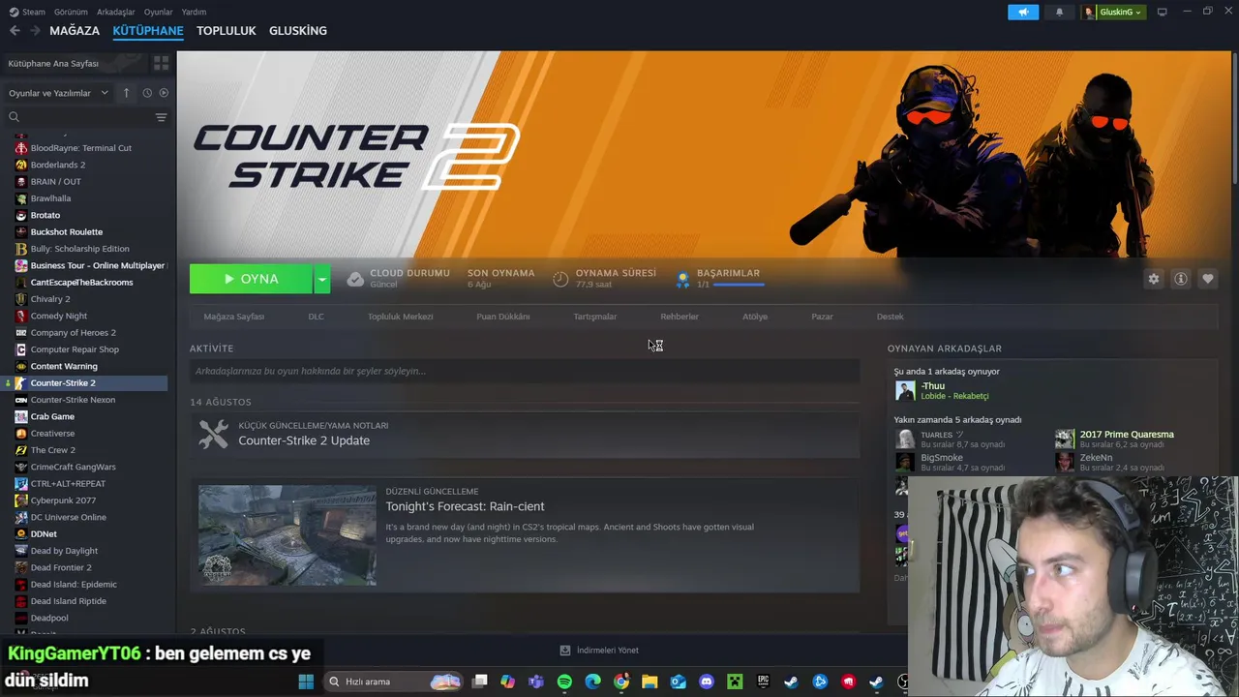The height and width of the screenshot is (697, 1239).
Task: Open Windows Start menu
Action: (x=306, y=682)
